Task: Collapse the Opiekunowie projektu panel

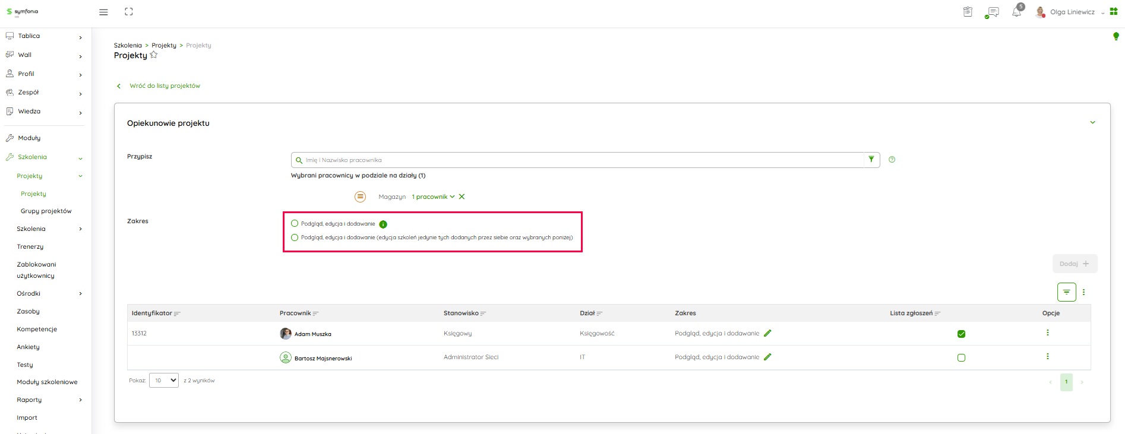Action: coord(1092,123)
